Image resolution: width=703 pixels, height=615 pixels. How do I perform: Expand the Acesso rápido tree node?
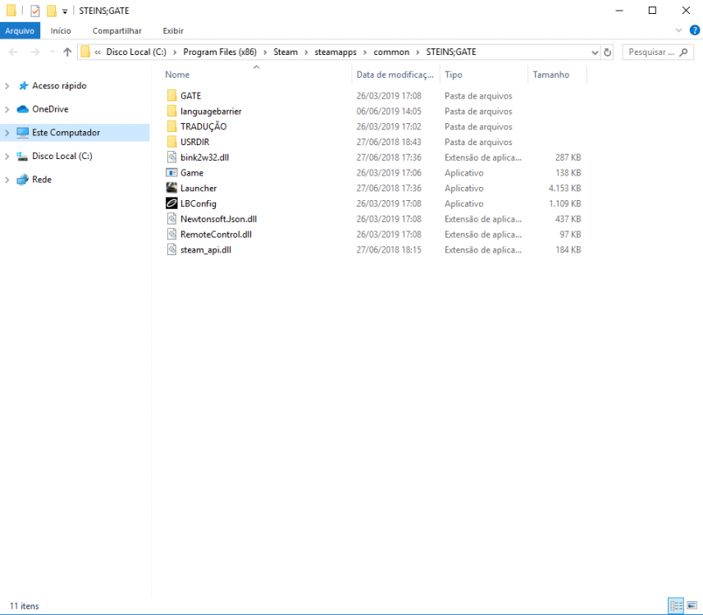pyautogui.click(x=7, y=85)
